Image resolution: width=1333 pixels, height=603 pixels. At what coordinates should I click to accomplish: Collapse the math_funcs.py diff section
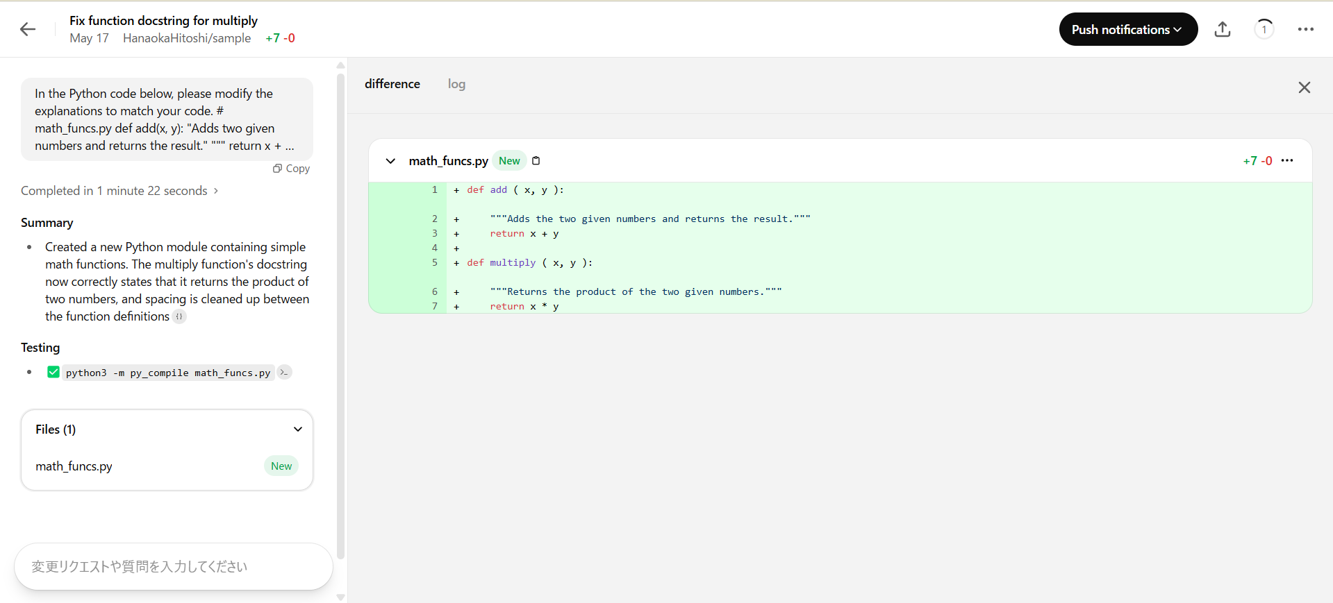coord(390,161)
